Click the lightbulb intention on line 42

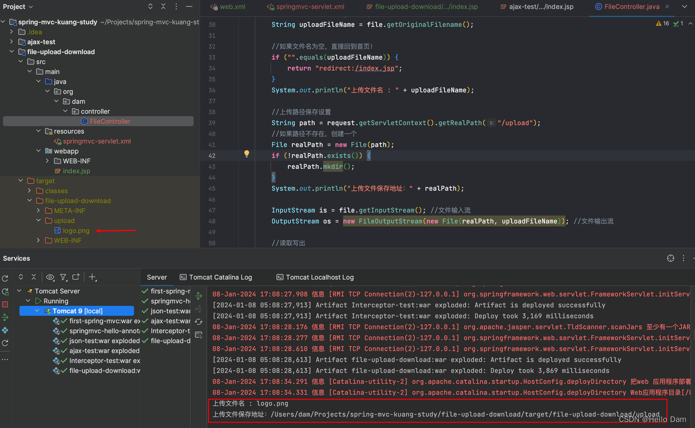tap(247, 154)
